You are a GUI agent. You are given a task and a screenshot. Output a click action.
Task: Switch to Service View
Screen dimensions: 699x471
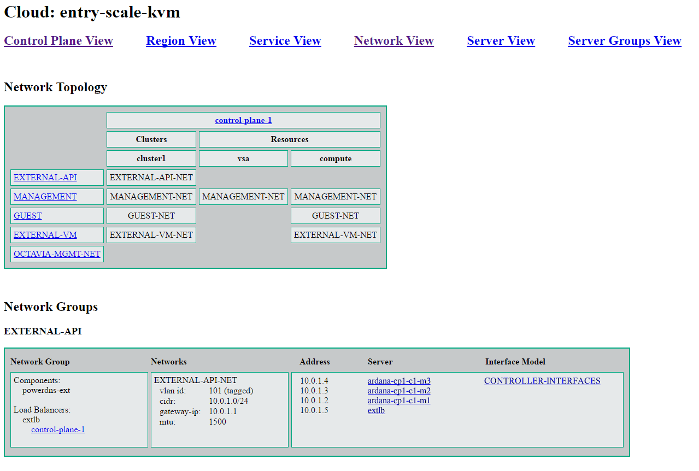pos(285,41)
